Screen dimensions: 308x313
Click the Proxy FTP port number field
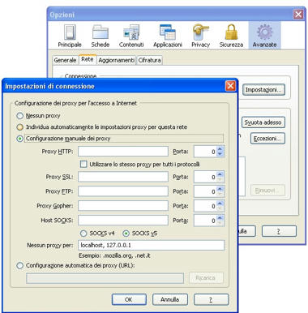coord(205,191)
